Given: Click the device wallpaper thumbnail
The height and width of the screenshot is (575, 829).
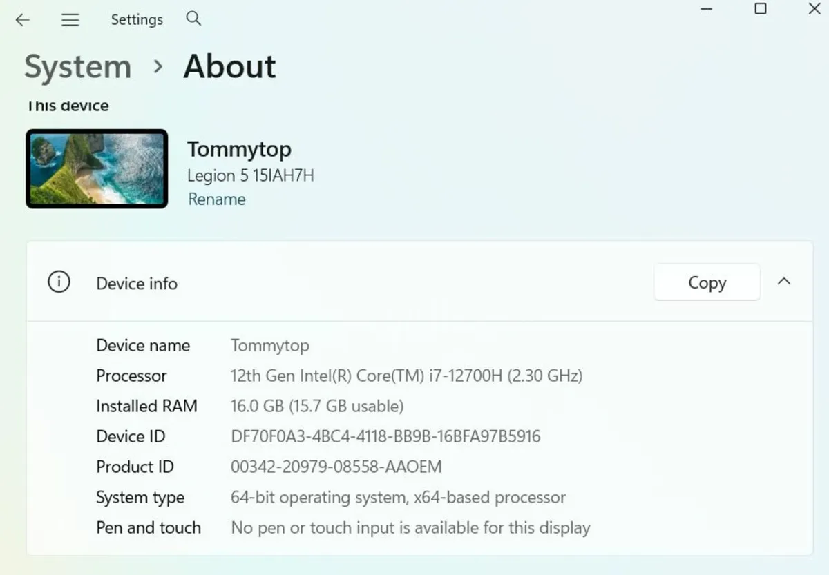Looking at the screenshot, I should [97, 168].
